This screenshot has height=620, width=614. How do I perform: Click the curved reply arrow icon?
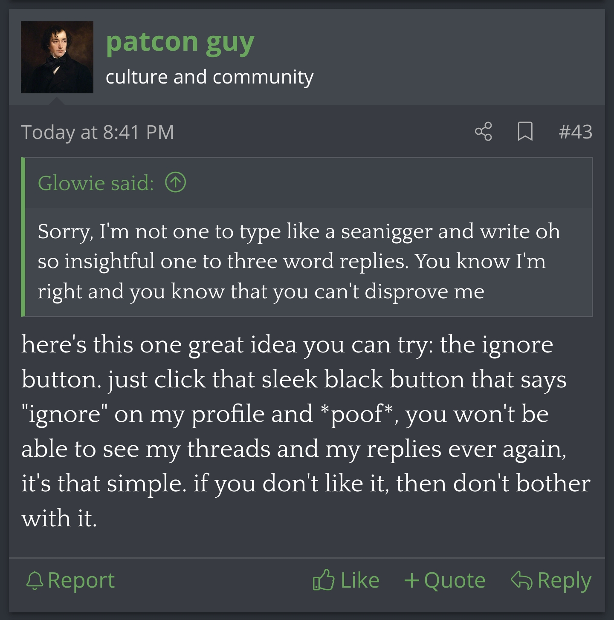(x=521, y=580)
